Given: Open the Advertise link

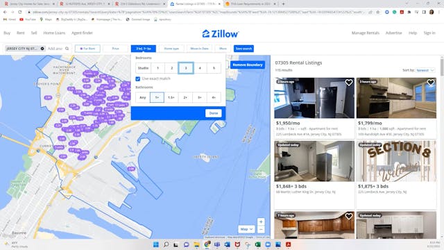Looking at the screenshot, I should click(x=393, y=33).
